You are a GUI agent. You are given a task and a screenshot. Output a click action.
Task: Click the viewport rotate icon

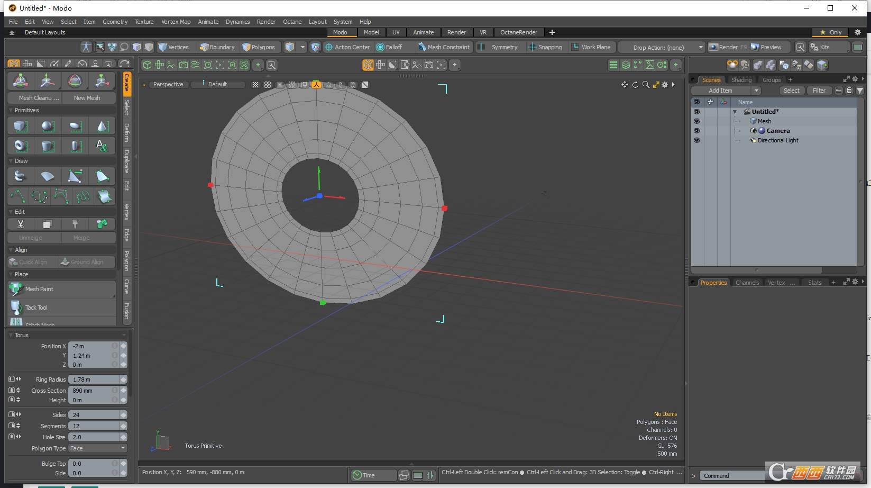pos(635,85)
